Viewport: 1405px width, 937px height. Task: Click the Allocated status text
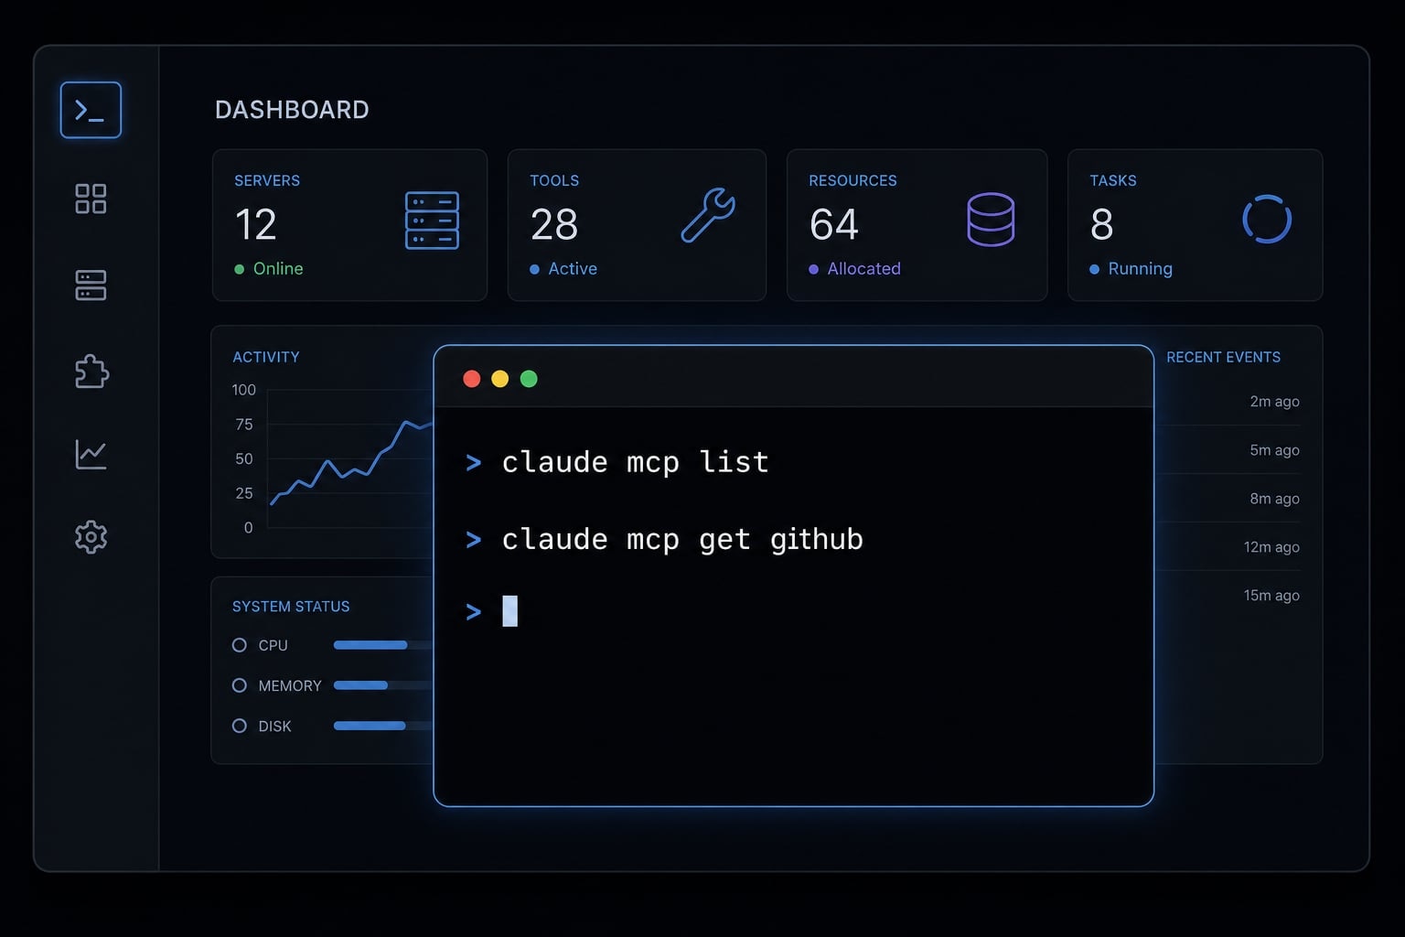click(x=864, y=268)
